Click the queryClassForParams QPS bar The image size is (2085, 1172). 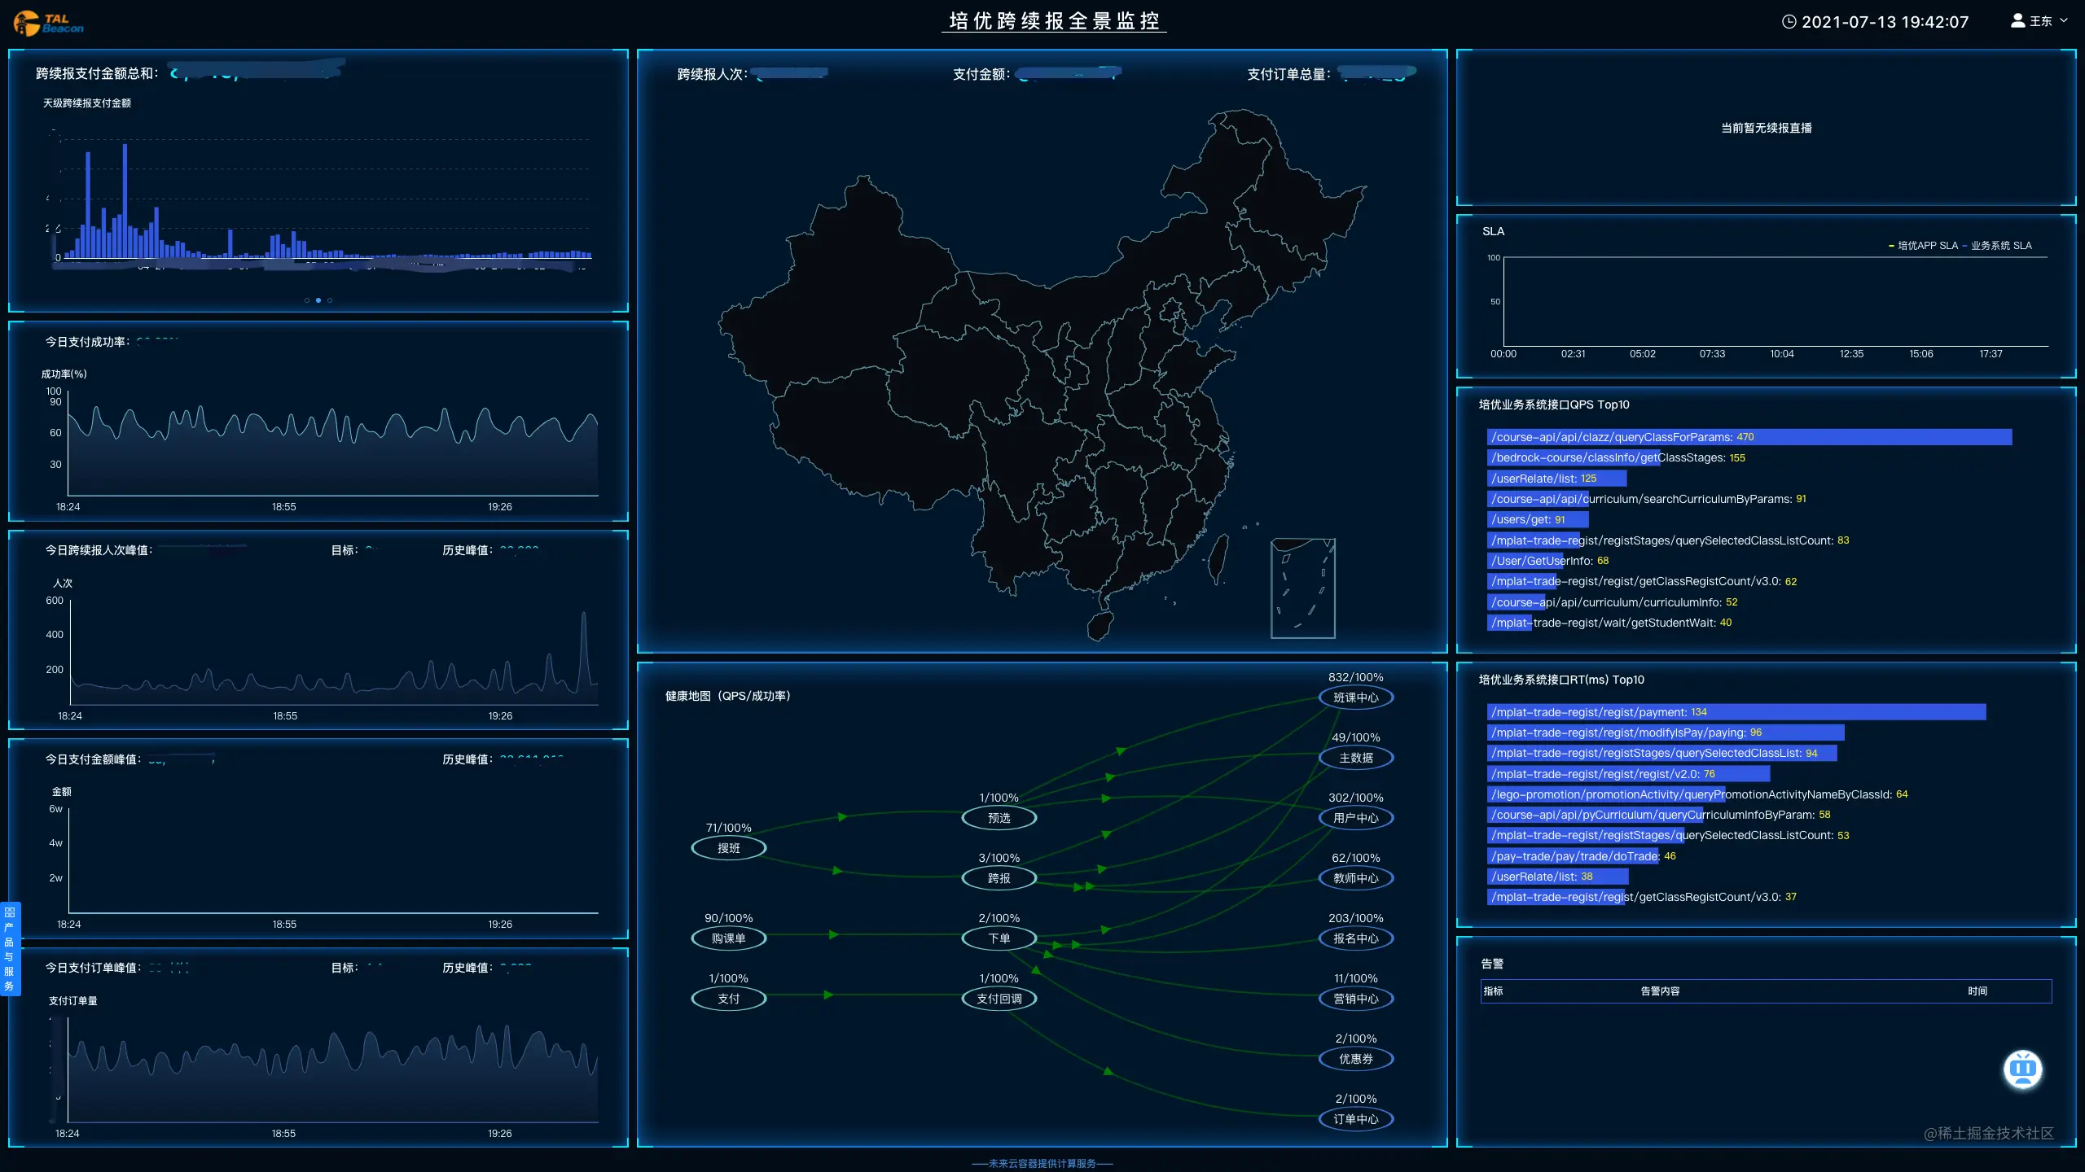pos(1749,437)
